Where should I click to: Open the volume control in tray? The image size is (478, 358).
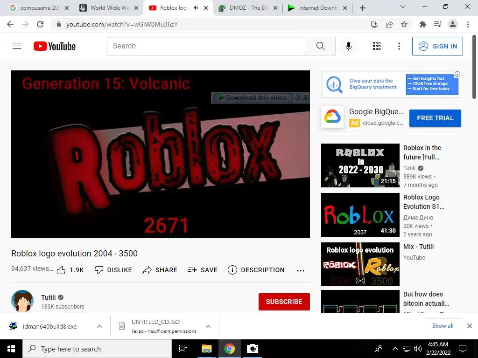[x=418, y=349]
